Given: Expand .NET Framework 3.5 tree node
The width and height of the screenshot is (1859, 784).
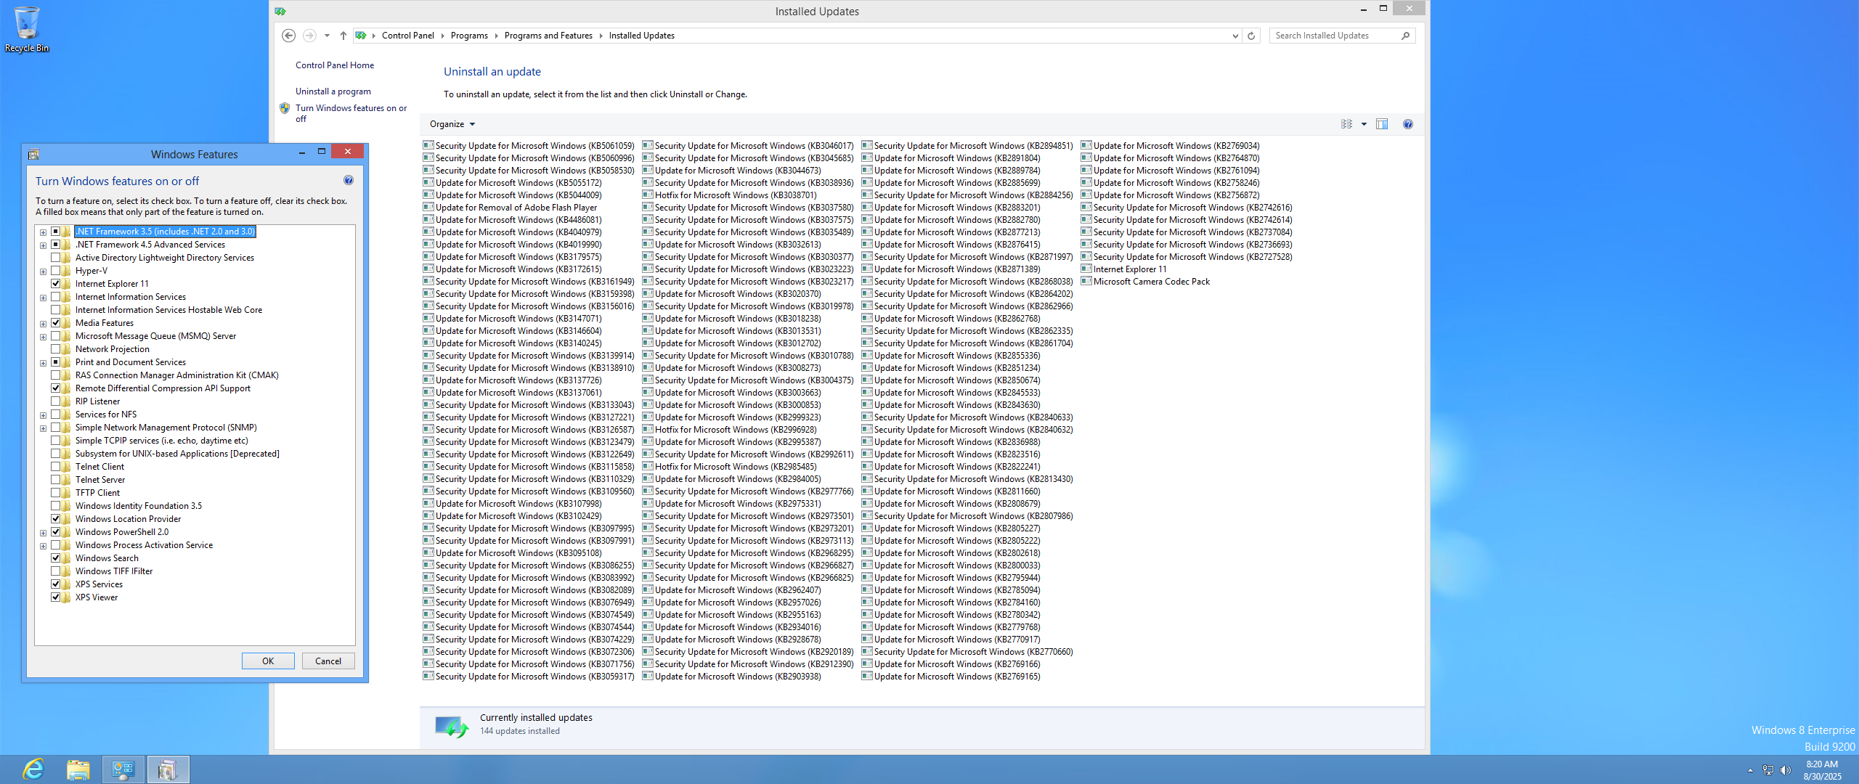Looking at the screenshot, I should [x=43, y=232].
